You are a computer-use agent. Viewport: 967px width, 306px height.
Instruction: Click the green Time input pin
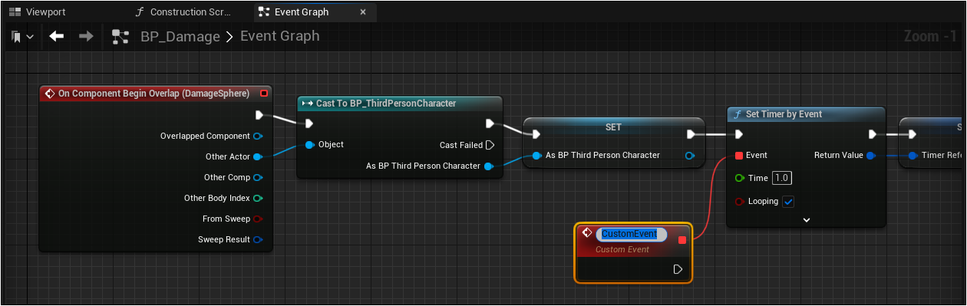click(x=739, y=178)
